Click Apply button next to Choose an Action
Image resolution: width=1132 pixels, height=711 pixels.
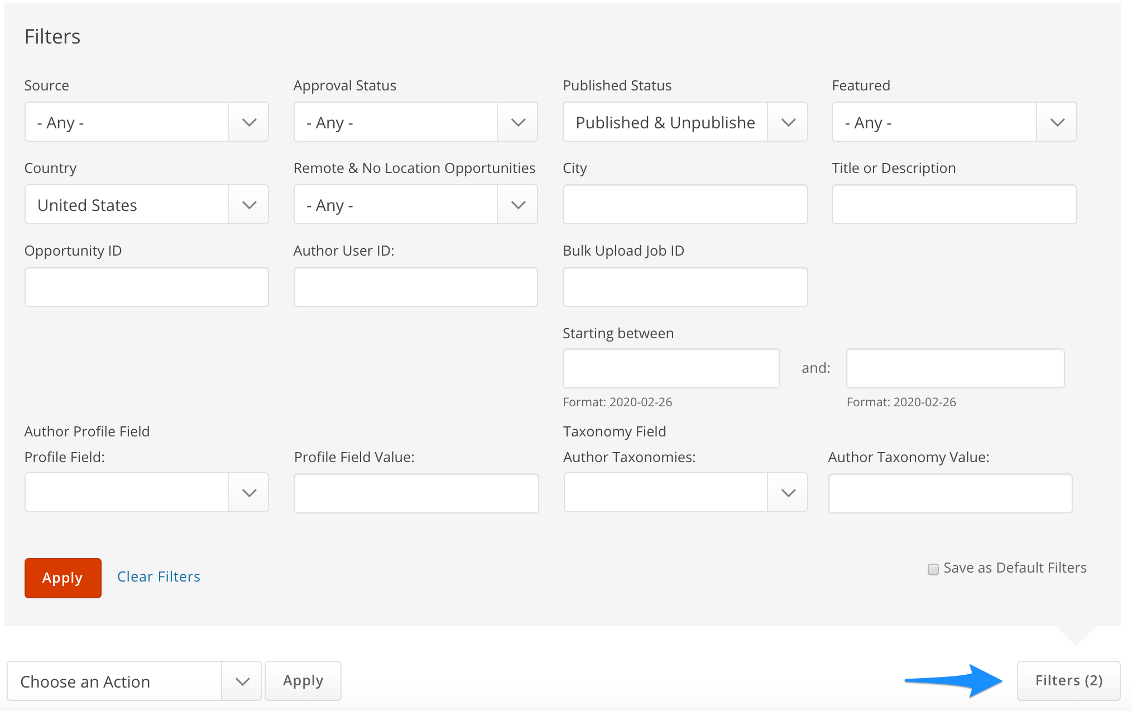click(303, 681)
